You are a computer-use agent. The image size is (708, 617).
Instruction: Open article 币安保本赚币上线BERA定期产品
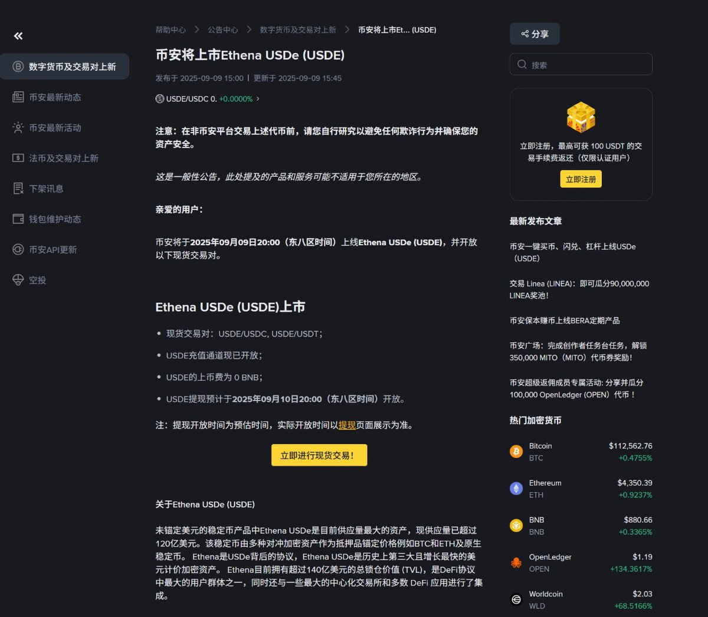(565, 321)
